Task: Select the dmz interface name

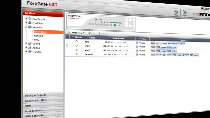Action: [87, 42]
